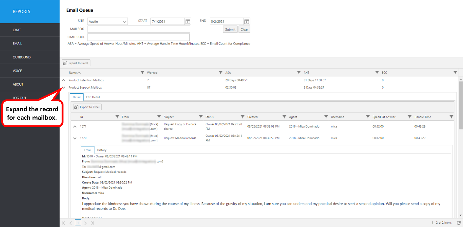Click the MAILBOX text field
Viewport: 463px width, 227px height.
(x=139, y=29)
